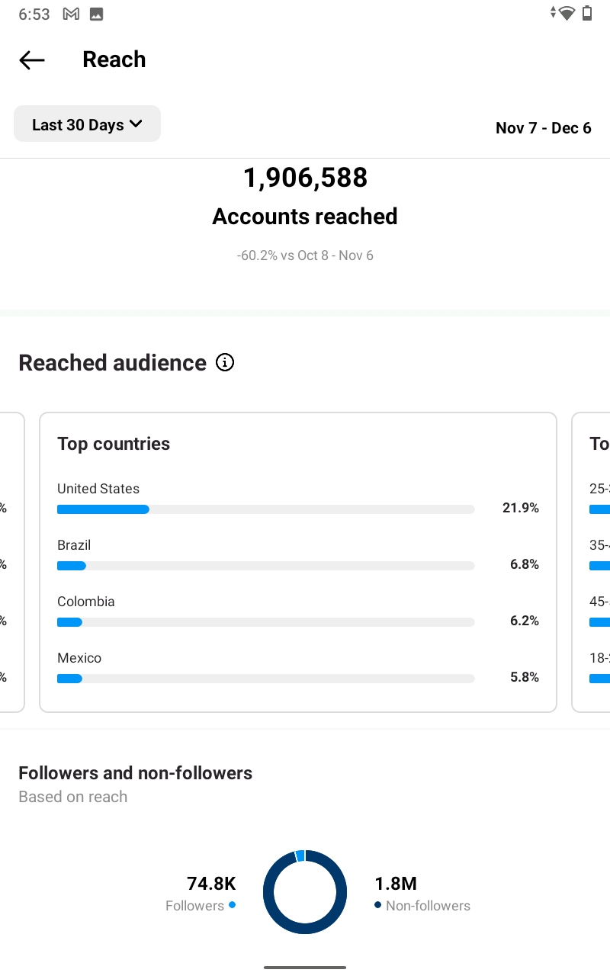The width and height of the screenshot is (610, 976).
Task: Select the Brazil progress bar
Action: 266,566
